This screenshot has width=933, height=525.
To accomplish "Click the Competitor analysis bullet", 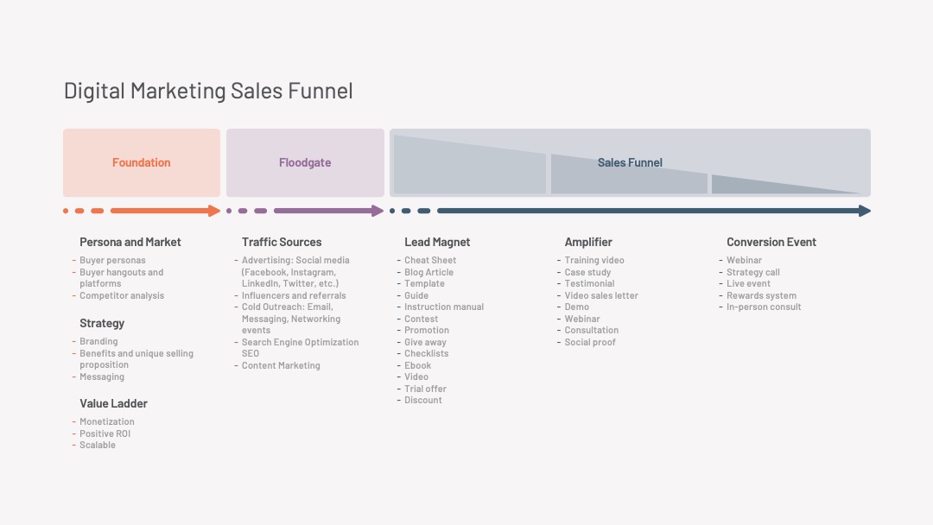I will (122, 295).
